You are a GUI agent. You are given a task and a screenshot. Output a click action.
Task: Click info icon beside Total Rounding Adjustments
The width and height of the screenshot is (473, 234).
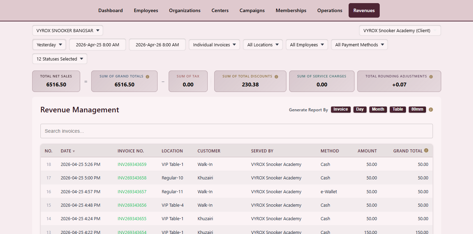(x=431, y=77)
